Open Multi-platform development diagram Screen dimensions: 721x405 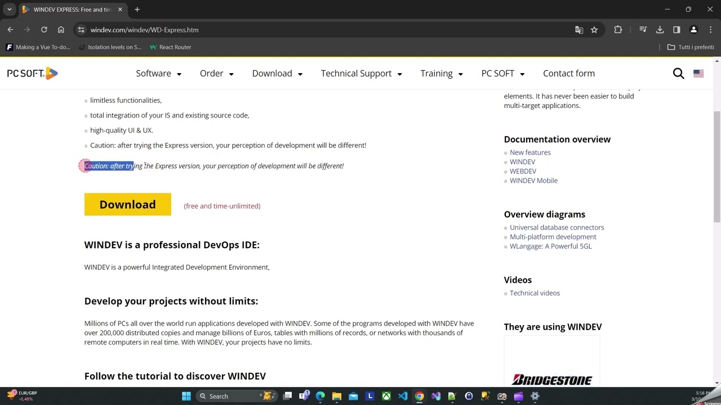click(553, 237)
